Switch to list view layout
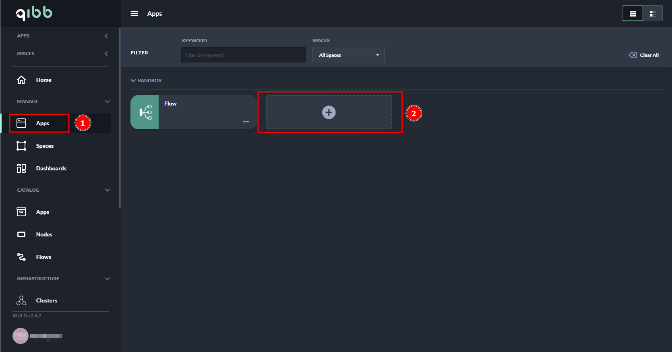672x352 pixels. click(x=652, y=14)
